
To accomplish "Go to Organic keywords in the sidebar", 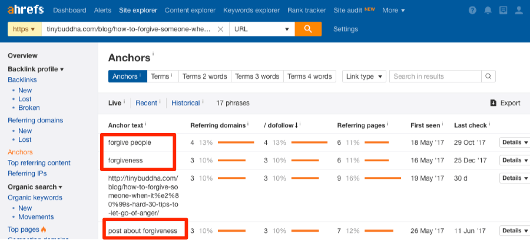I will [x=35, y=198].
